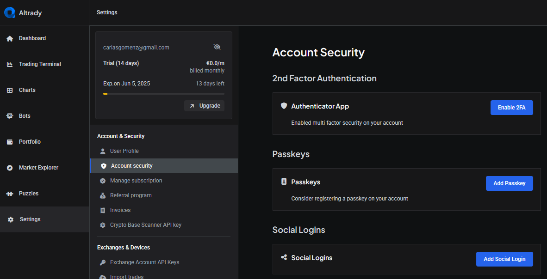
Task: Click the Trading Terminal chart icon
Action: click(x=10, y=65)
